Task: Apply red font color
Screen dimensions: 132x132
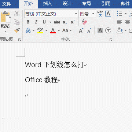Action: (53, 30)
